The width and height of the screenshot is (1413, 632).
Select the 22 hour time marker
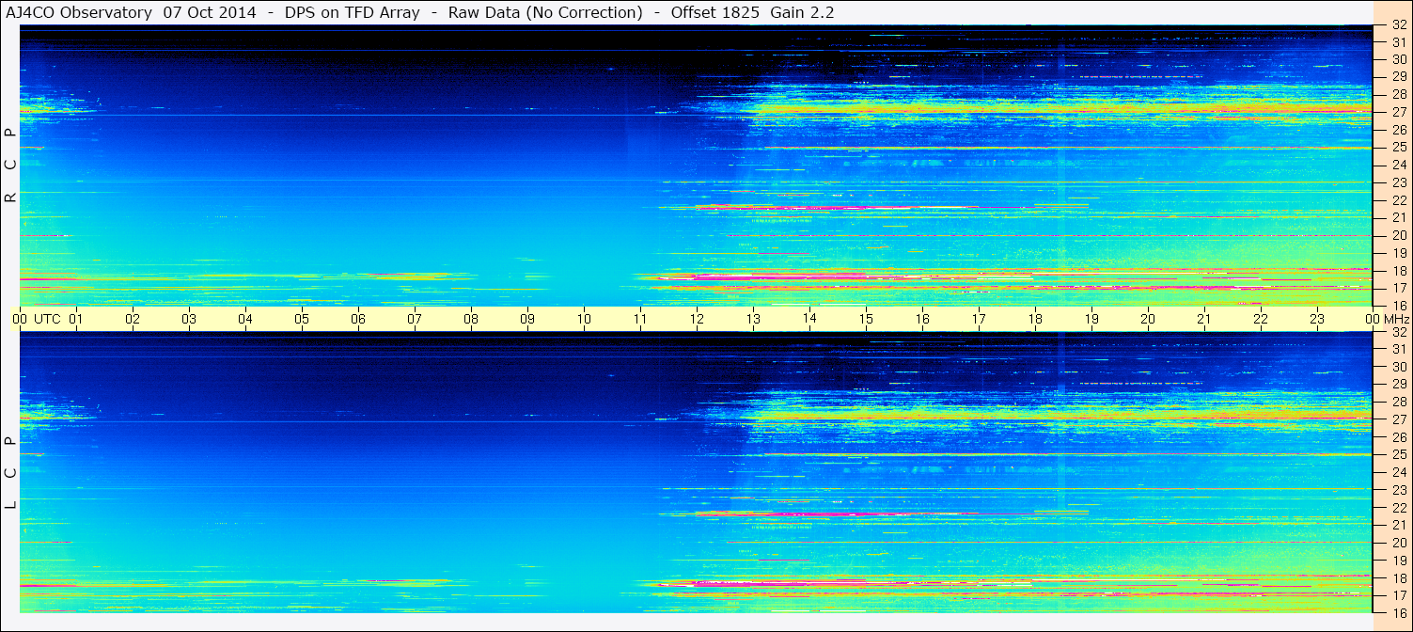(x=1261, y=319)
